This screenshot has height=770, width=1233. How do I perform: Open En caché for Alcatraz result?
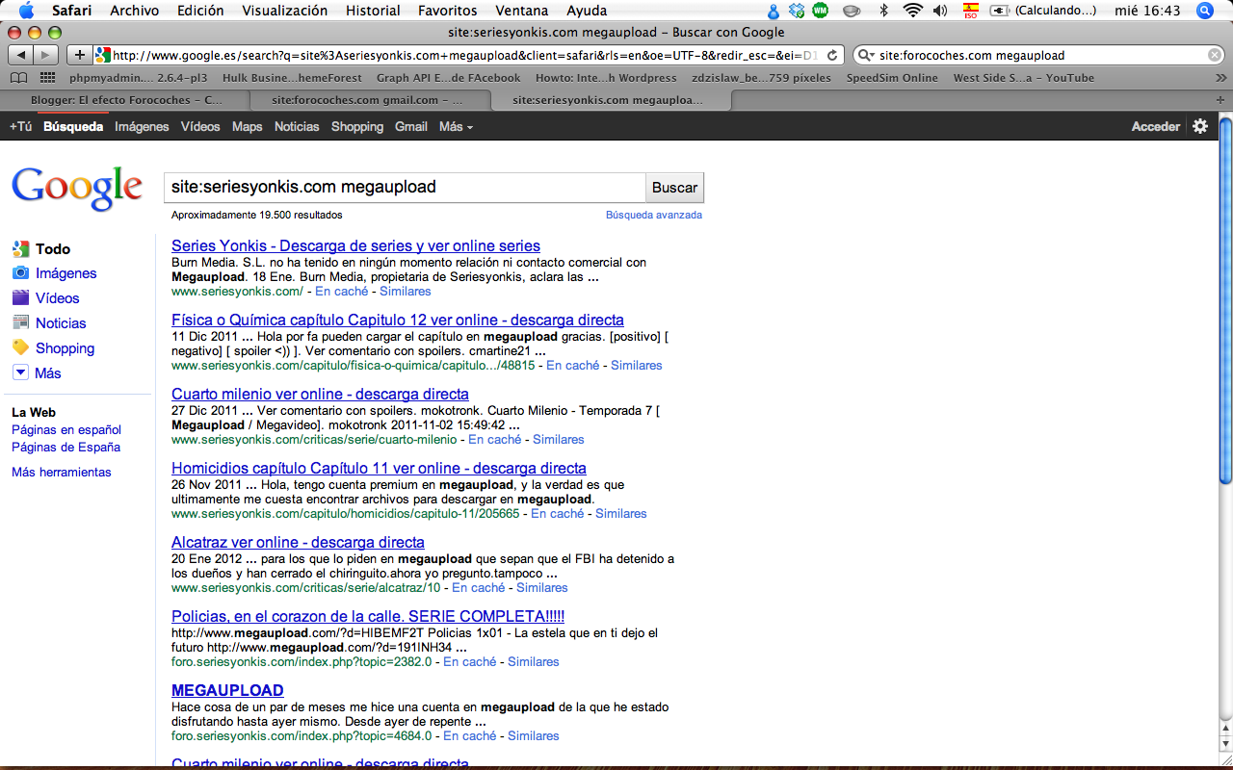coord(478,588)
